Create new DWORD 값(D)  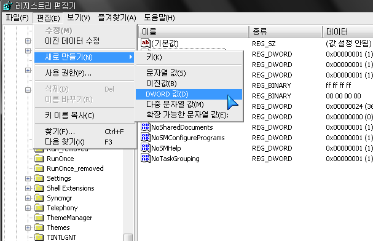pyautogui.click(x=189, y=94)
